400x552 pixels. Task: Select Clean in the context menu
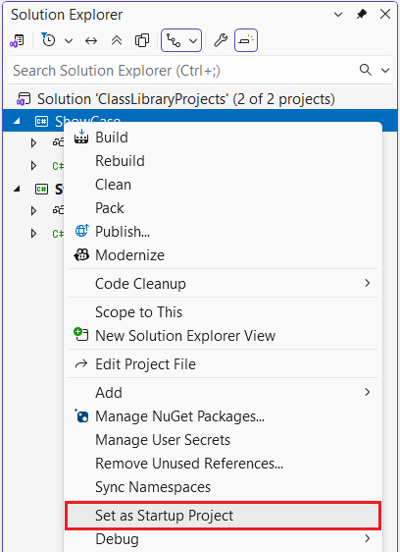point(224,185)
